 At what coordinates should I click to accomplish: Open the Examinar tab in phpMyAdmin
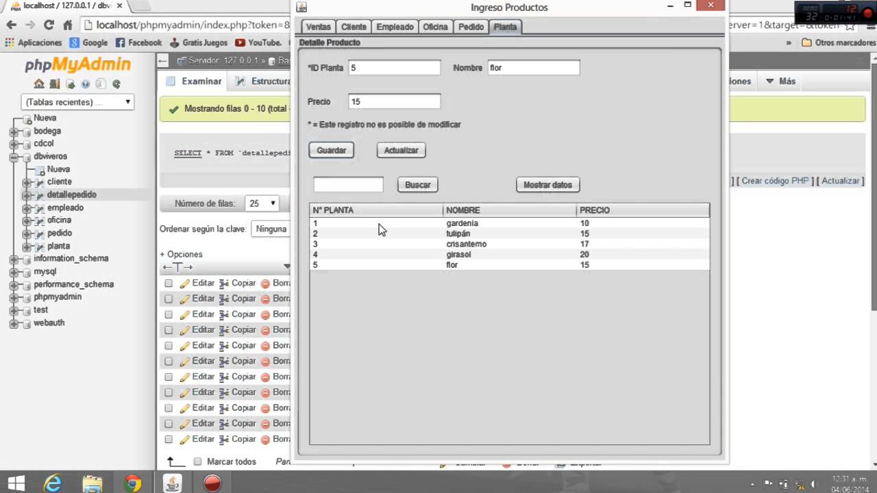(x=194, y=81)
